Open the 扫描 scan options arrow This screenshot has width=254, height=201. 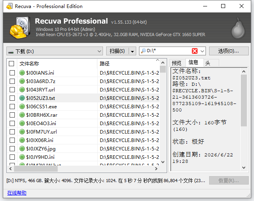tap(132, 51)
